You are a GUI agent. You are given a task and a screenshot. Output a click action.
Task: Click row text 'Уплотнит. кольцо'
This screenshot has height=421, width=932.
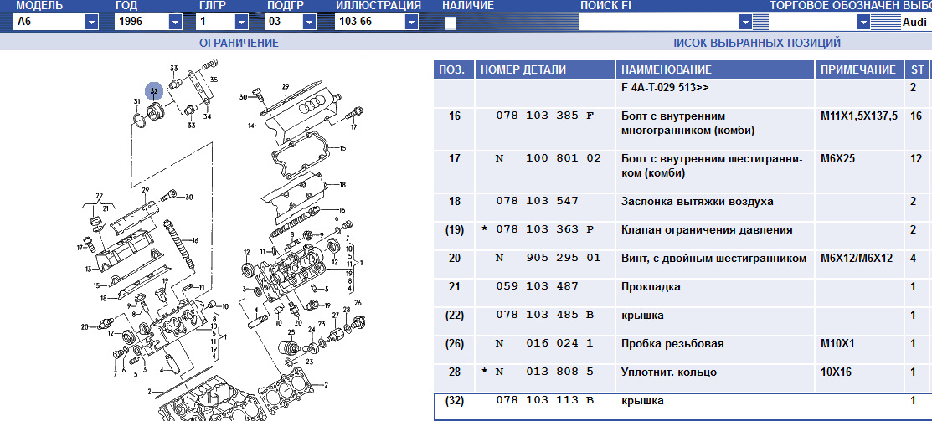point(669,372)
